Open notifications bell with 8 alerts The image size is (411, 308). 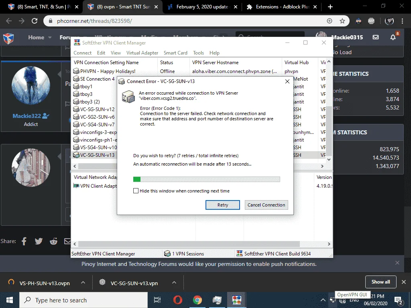[x=393, y=37]
